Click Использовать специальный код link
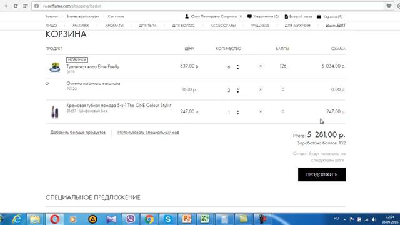Image resolution: width=400 pixels, height=225 pixels. [x=148, y=132]
